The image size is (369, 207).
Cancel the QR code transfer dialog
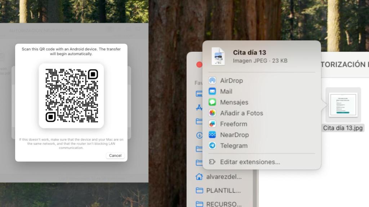point(115,155)
